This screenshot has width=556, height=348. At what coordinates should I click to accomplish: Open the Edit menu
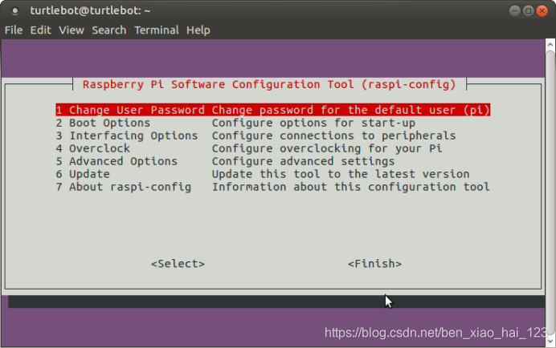(40, 30)
